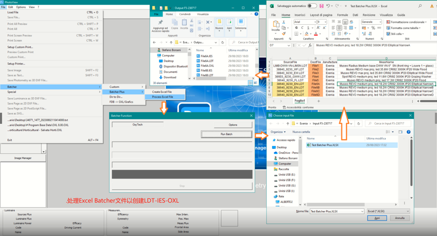Click the Run Batch button
Image resolution: width=437 pixels, height=236 pixels.
227,134
